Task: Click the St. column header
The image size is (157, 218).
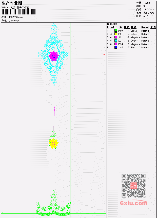Action: click(x=121, y=27)
